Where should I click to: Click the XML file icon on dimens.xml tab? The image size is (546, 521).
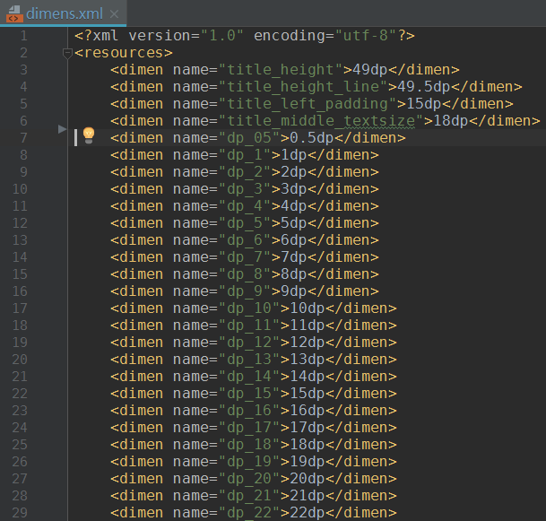tap(14, 14)
